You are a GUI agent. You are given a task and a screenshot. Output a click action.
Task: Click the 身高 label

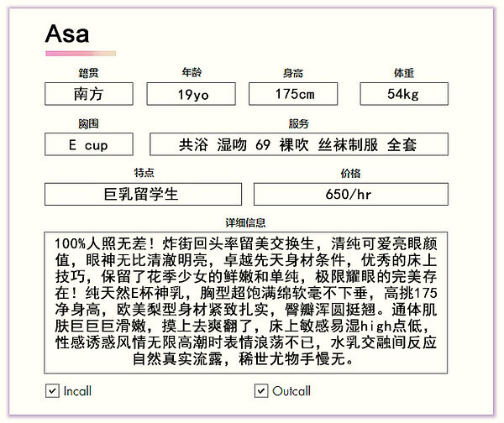293,73
